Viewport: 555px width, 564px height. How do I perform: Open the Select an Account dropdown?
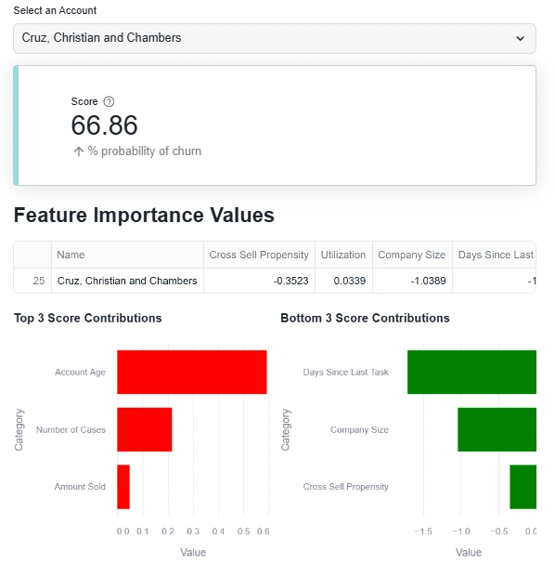[x=275, y=38]
